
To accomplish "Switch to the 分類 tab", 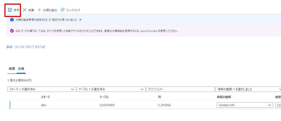I will pos(21,69).
